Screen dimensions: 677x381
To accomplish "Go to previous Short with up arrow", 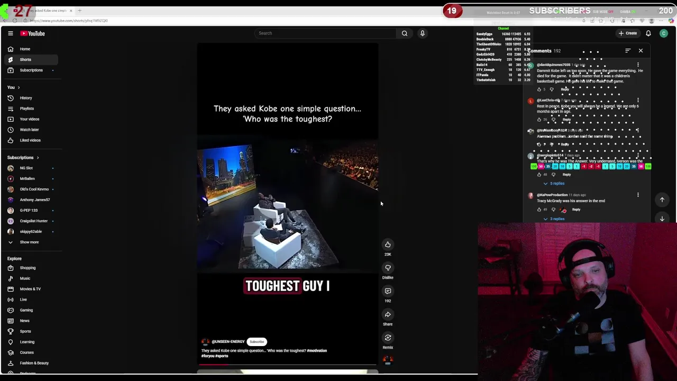I will point(662,199).
